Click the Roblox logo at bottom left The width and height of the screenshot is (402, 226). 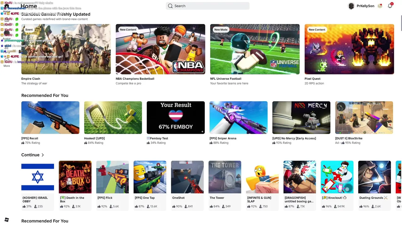tap(7, 219)
